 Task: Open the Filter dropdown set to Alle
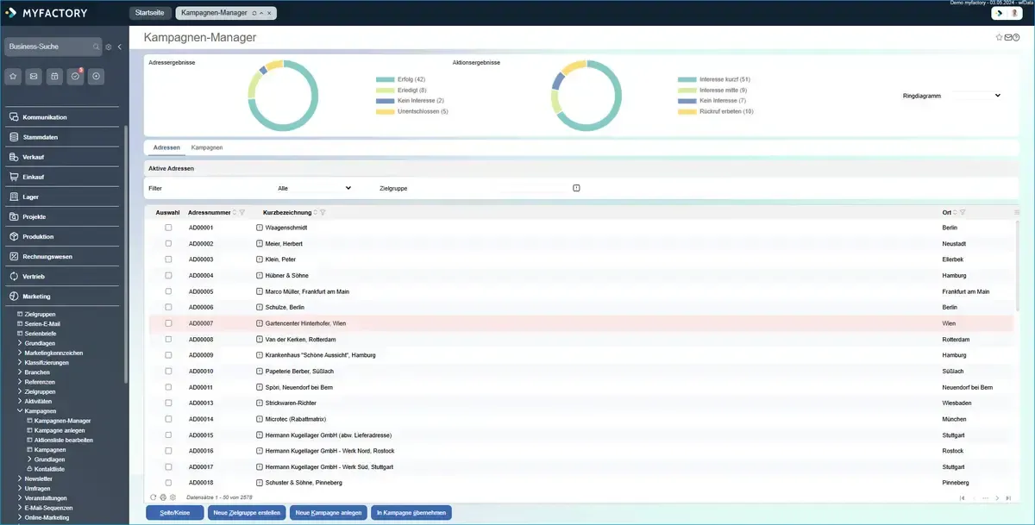click(x=314, y=187)
